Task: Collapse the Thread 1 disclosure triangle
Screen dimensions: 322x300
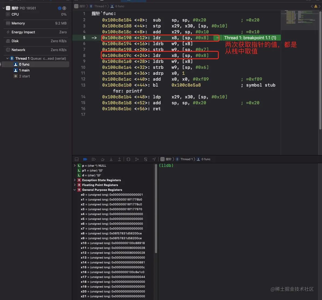Action: [x=7, y=58]
